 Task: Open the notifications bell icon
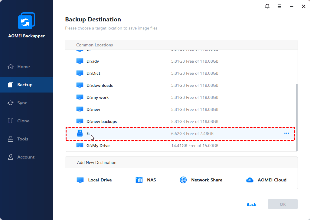point(267,6)
